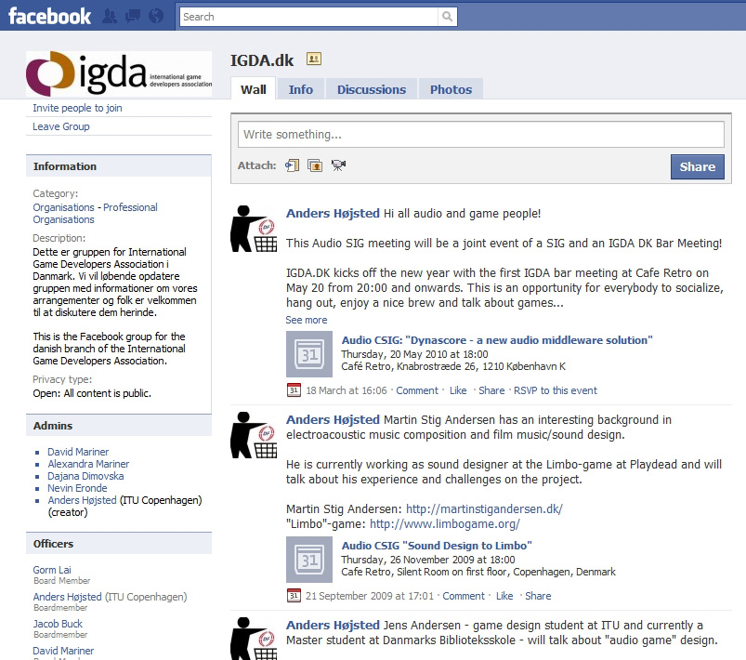Click RSVP to this event
Screen dimensions: 746x660
click(556, 390)
